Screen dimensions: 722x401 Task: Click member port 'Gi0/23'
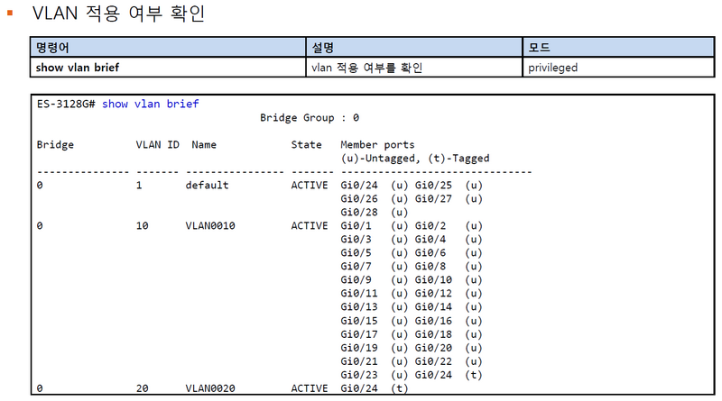click(x=359, y=375)
